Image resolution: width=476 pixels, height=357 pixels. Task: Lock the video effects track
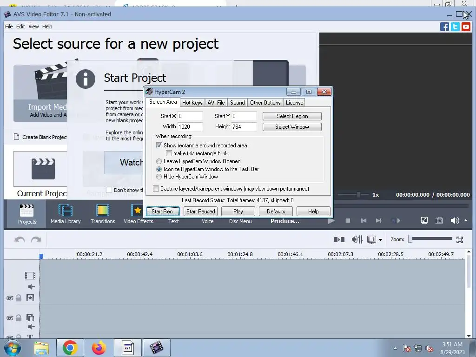point(19,298)
